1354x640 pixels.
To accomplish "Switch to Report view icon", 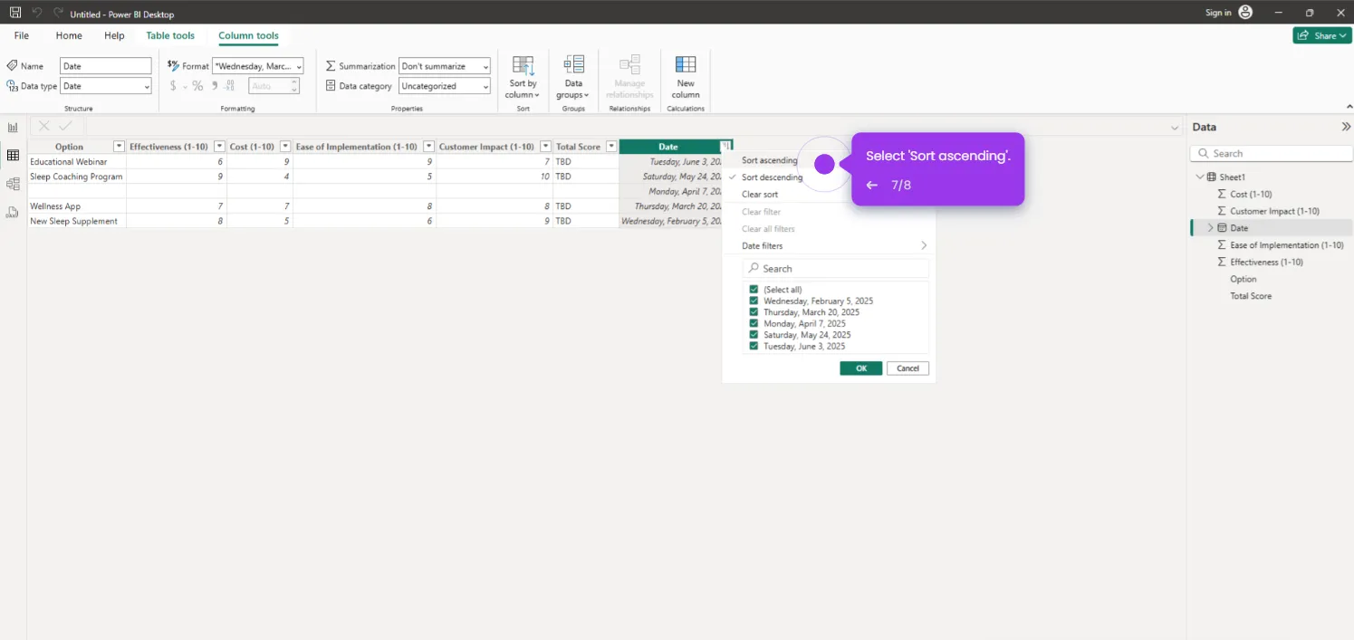I will point(13,128).
